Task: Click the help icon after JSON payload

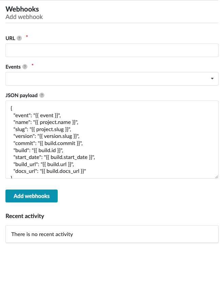Action: tap(41, 95)
